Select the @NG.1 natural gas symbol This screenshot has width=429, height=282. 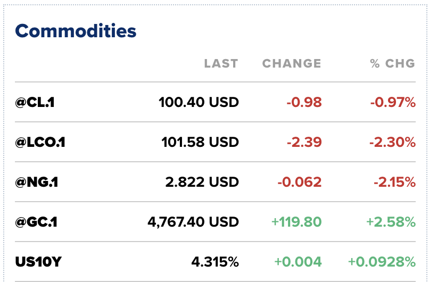(37, 182)
